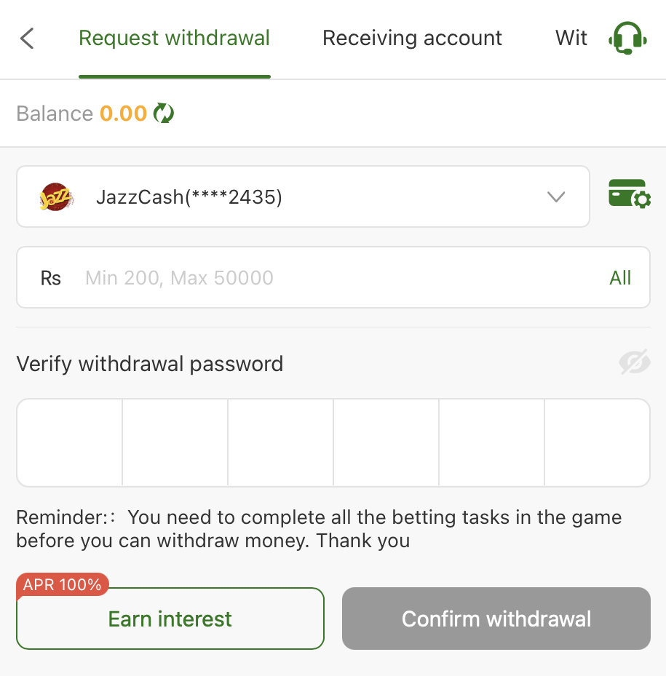
Task: Click the dropdown chevron arrow
Action: click(x=556, y=197)
